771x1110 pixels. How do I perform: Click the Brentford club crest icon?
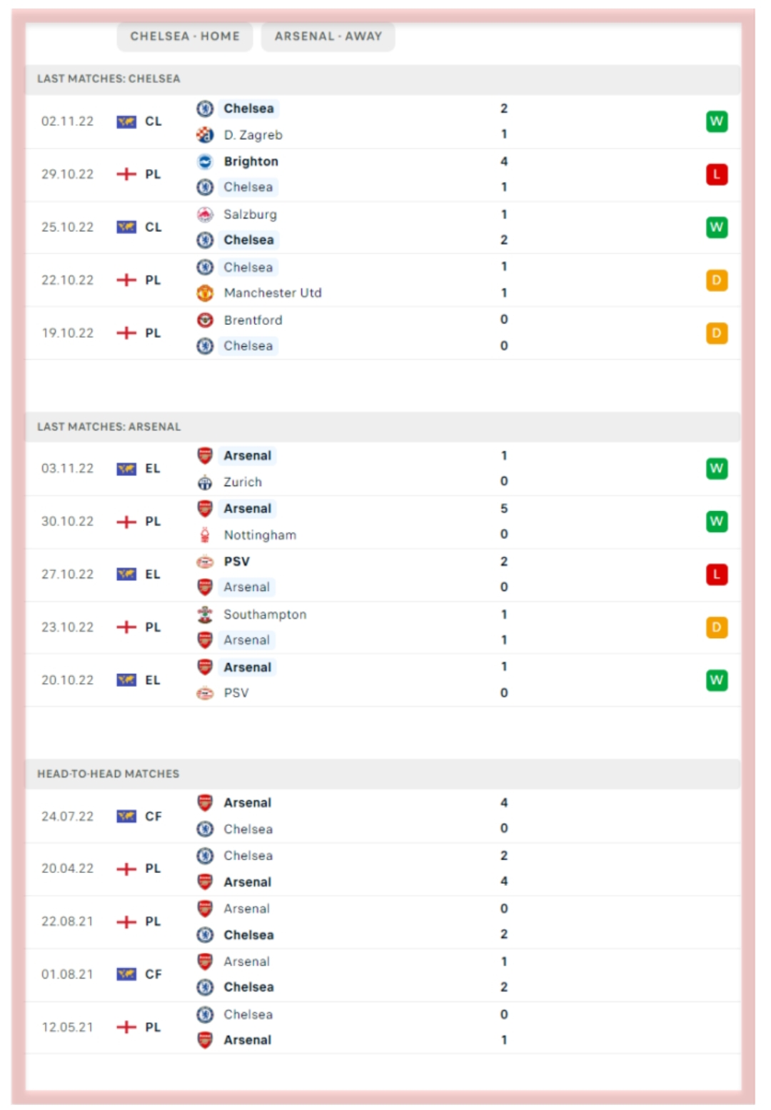pyautogui.click(x=205, y=320)
